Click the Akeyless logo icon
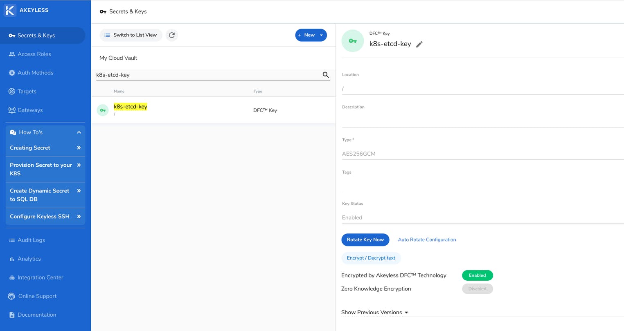 click(10, 10)
